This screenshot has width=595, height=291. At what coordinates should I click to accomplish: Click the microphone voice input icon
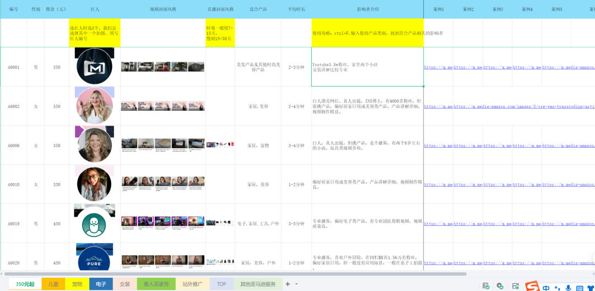point(567,287)
